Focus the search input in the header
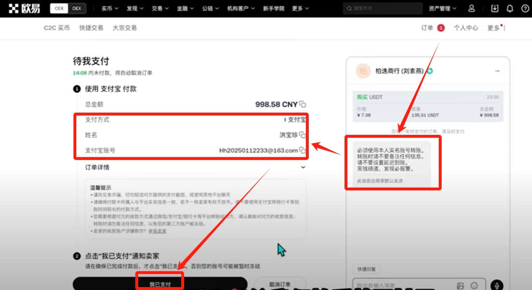Image resolution: width=532 pixels, height=290 pixels. (384, 9)
